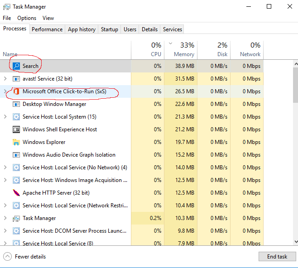Select the Windows Shell Experience Host name

pyautogui.click(x=60, y=129)
